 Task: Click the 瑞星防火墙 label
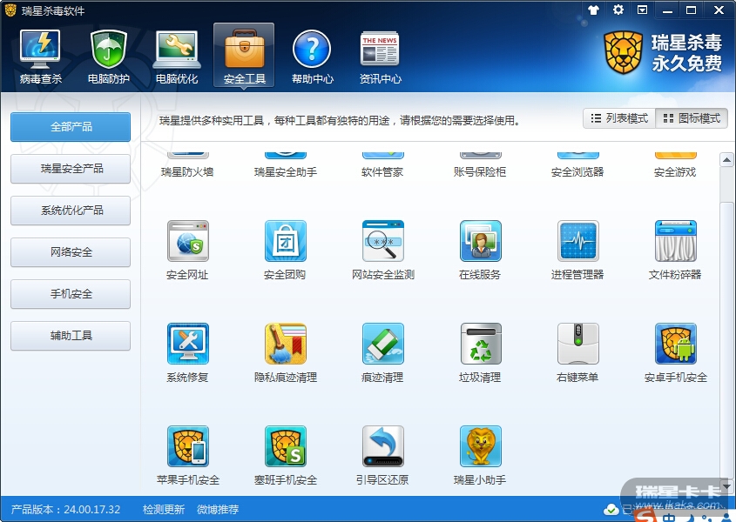tap(187, 172)
